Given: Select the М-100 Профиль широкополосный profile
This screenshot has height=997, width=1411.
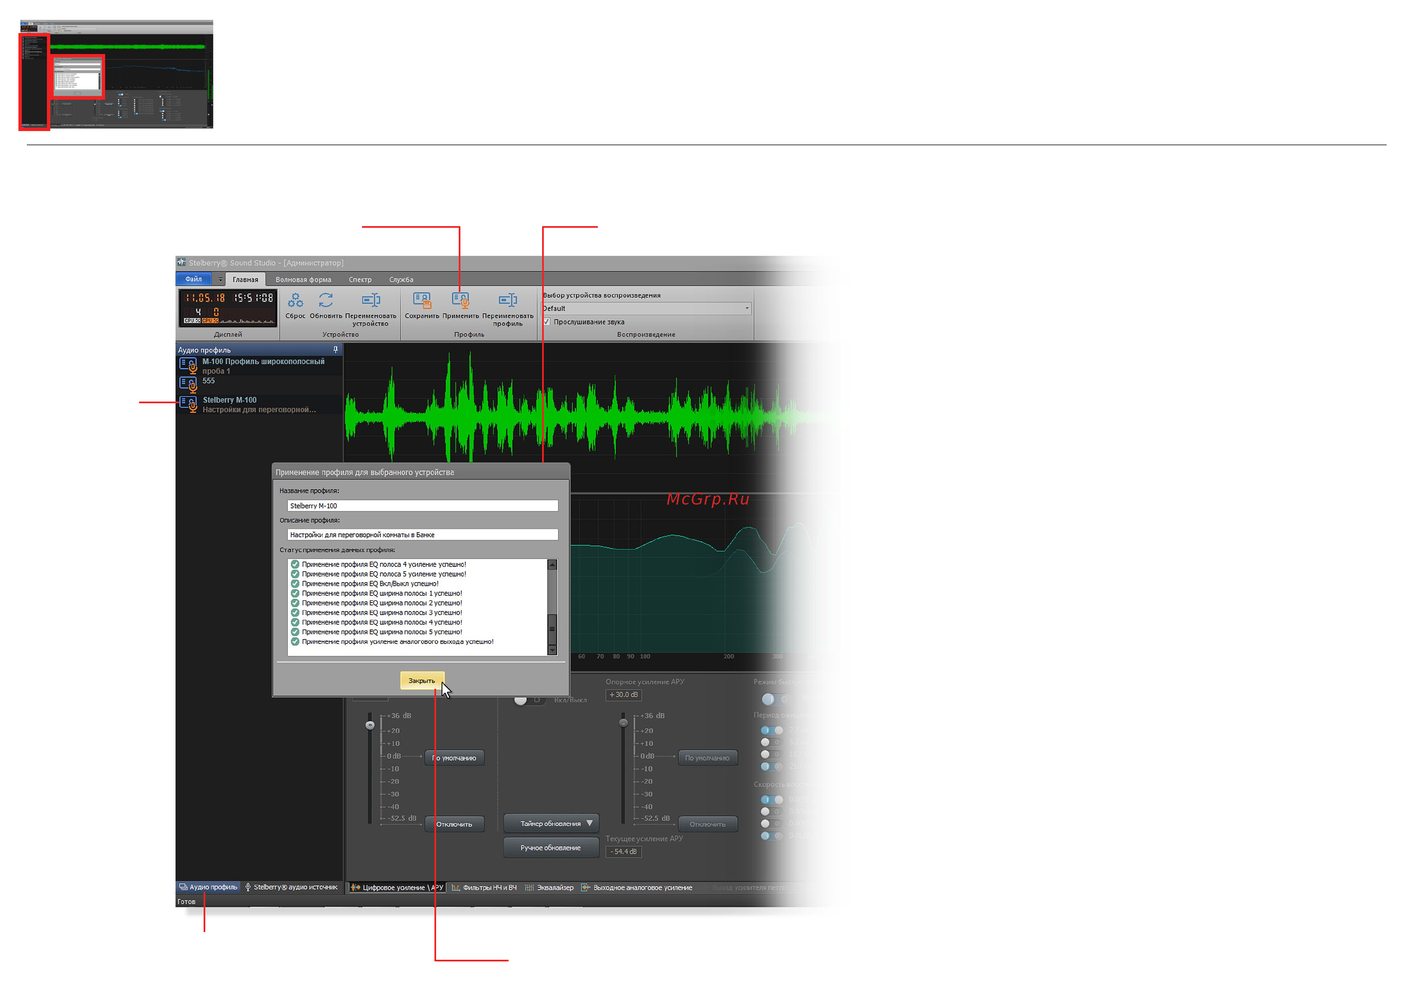Looking at the screenshot, I should 258,366.
